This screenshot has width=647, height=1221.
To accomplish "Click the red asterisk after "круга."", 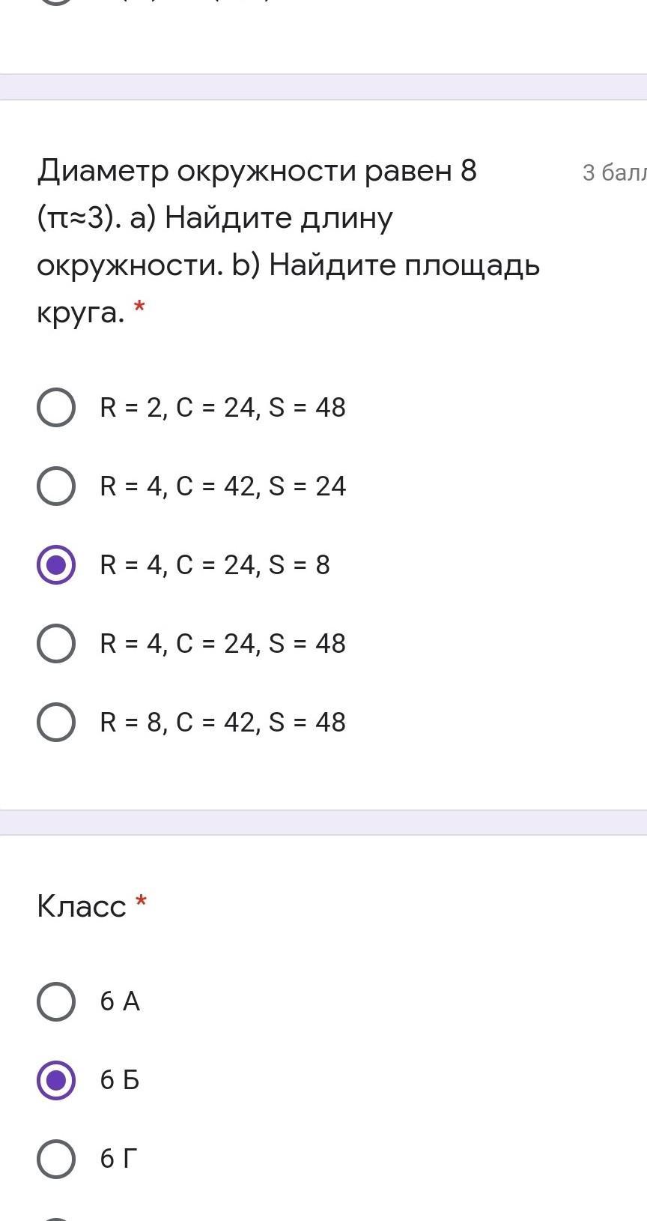I will (x=139, y=307).
